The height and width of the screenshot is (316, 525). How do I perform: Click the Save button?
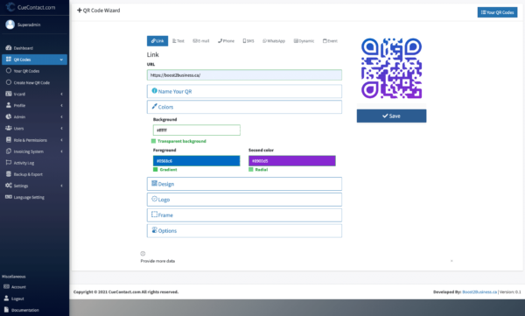click(x=391, y=116)
